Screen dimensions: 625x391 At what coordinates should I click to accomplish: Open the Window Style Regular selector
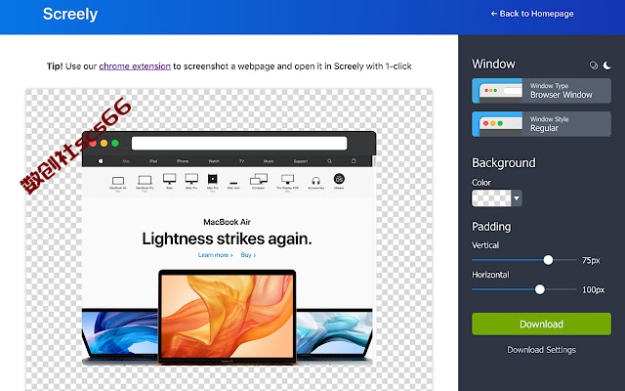coord(541,124)
